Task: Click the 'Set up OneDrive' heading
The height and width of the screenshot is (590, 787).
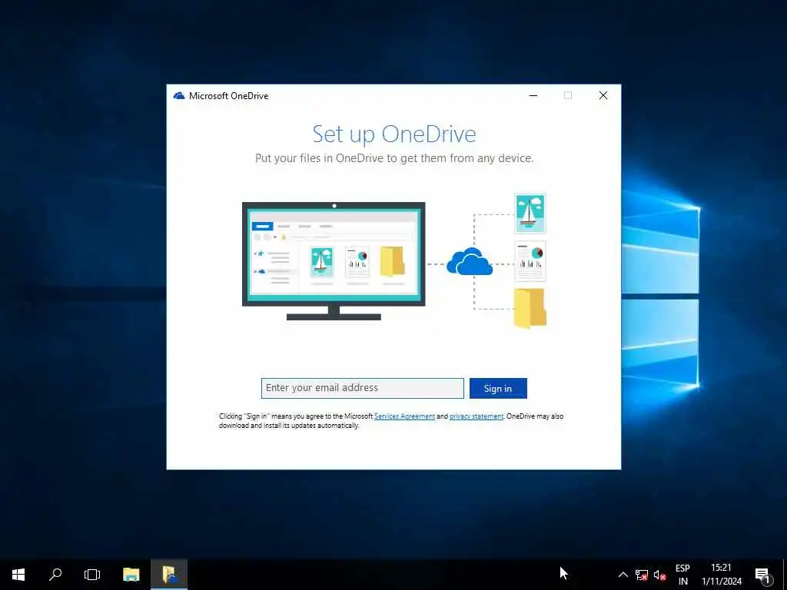Action: click(x=394, y=134)
